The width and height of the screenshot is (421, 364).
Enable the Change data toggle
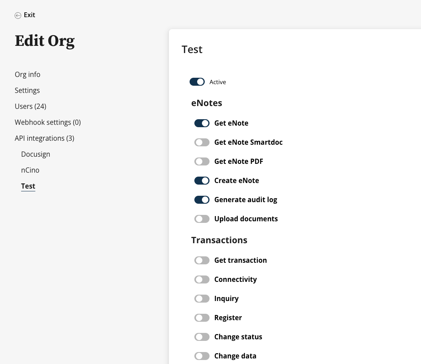pyautogui.click(x=202, y=356)
